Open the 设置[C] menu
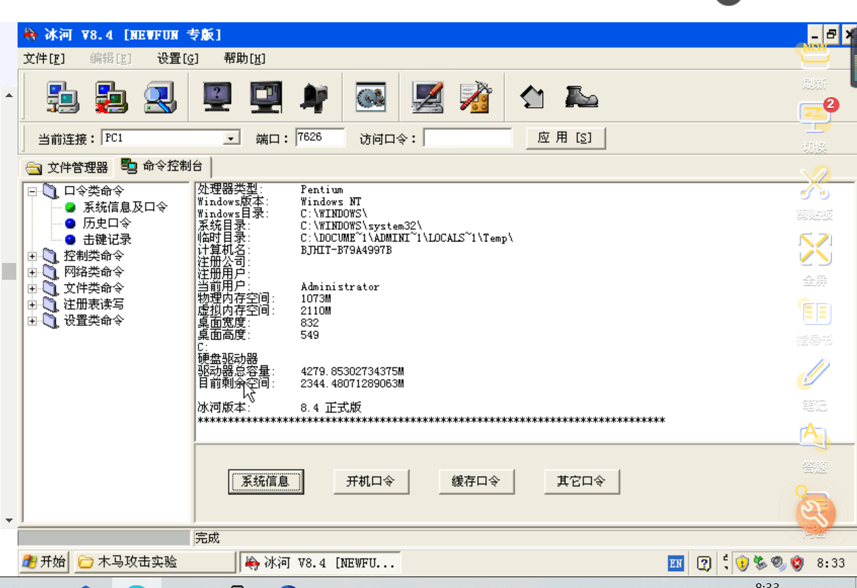The width and height of the screenshot is (857, 588). pyautogui.click(x=178, y=58)
